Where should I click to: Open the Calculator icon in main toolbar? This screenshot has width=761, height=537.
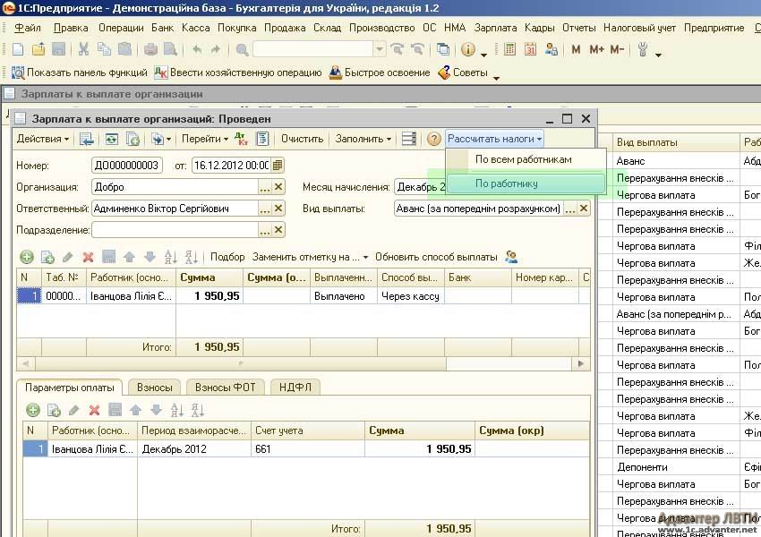pos(509,49)
